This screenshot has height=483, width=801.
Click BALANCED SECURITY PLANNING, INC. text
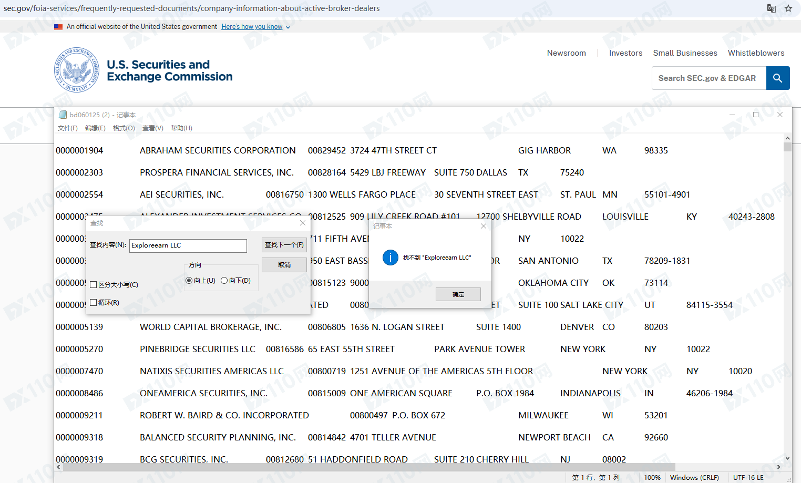(x=218, y=437)
